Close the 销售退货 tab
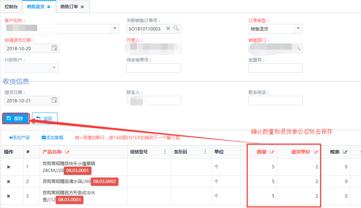The height and width of the screenshot is (208, 361). 49,7
